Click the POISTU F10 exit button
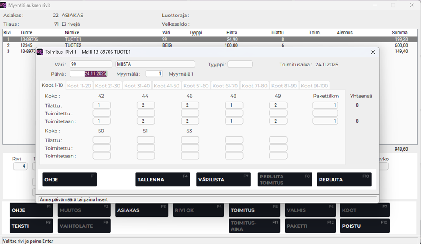The image size is (421, 244). 364,226
